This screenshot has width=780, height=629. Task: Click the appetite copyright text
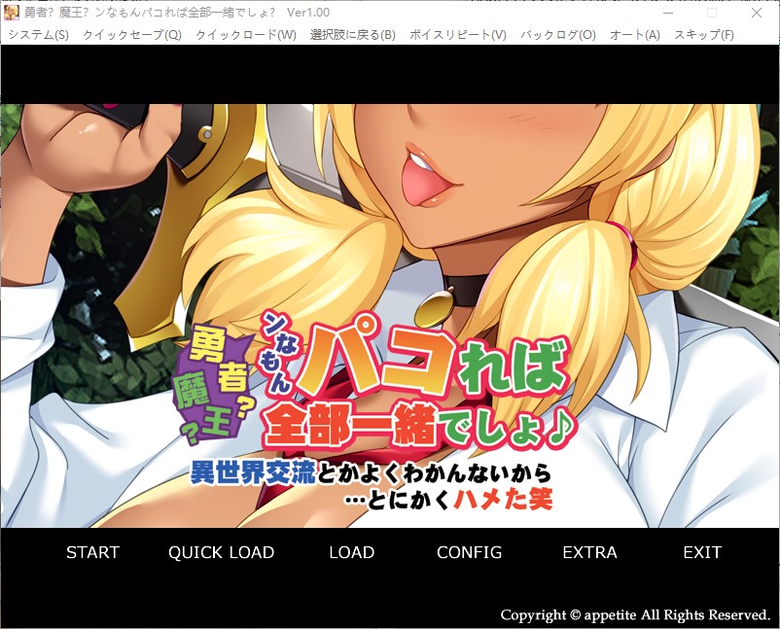(x=635, y=614)
